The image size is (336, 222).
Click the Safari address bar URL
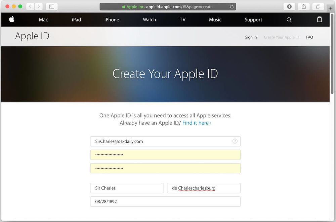pos(168,7)
